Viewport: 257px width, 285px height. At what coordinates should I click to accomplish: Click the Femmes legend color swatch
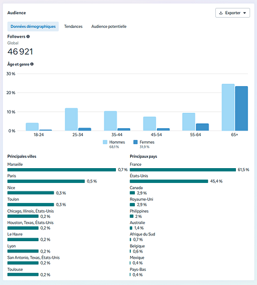point(135,142)
